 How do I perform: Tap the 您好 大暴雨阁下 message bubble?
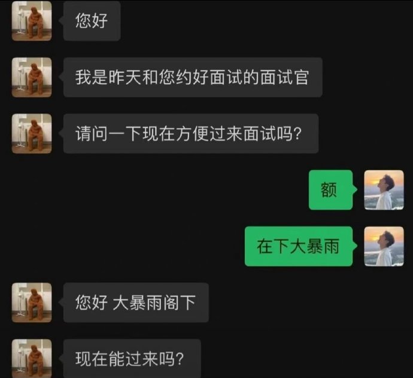coord(136,303)
